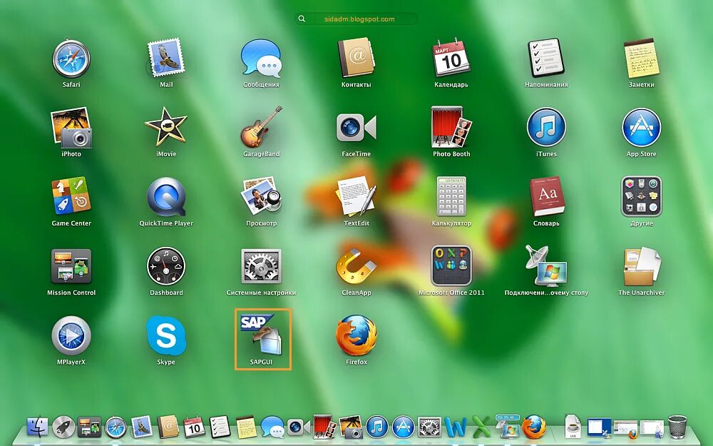
Task: Open Калькулятор app
Action: coord(451,197)
